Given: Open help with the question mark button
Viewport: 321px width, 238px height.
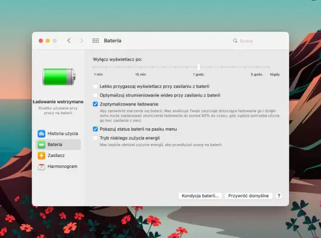Looking at the screenshot, I should [x=278, y=196].
